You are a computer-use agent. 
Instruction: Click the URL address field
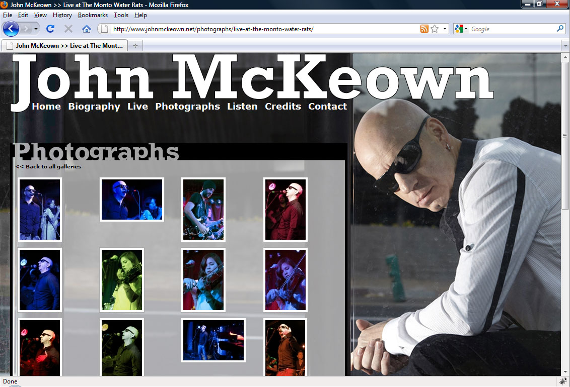pos(265,29)
